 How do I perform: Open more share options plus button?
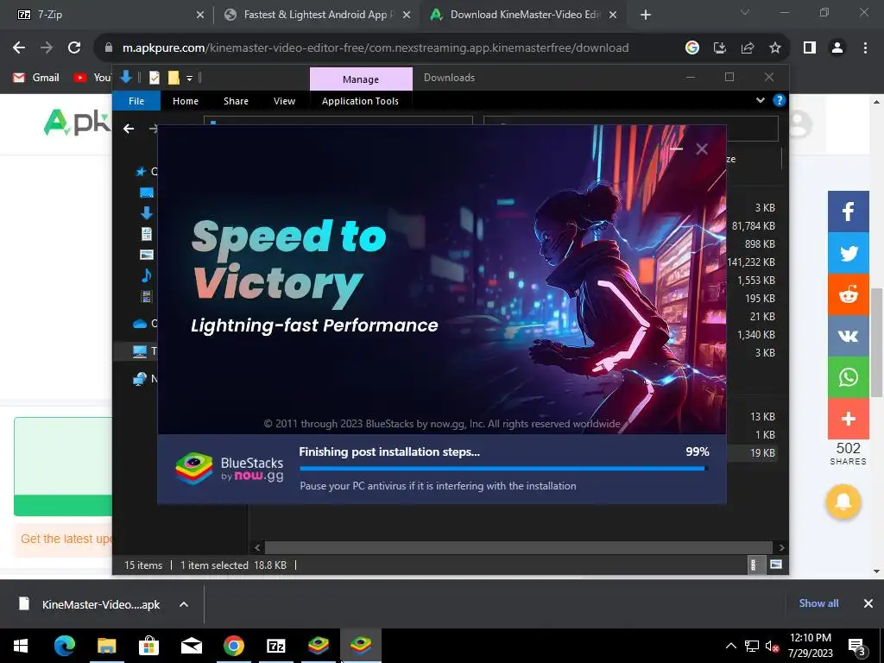(848, 419)
